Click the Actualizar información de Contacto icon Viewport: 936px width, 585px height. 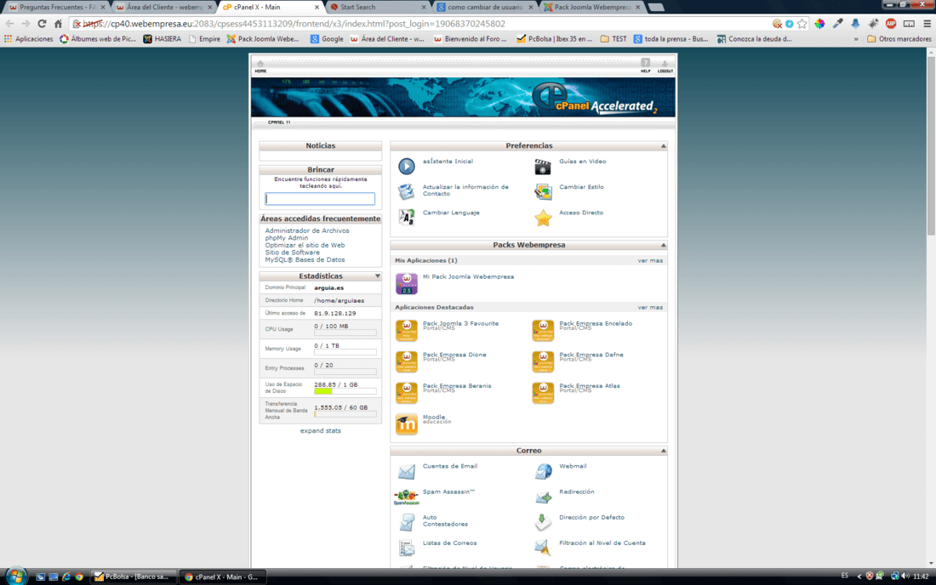(407, 191)
